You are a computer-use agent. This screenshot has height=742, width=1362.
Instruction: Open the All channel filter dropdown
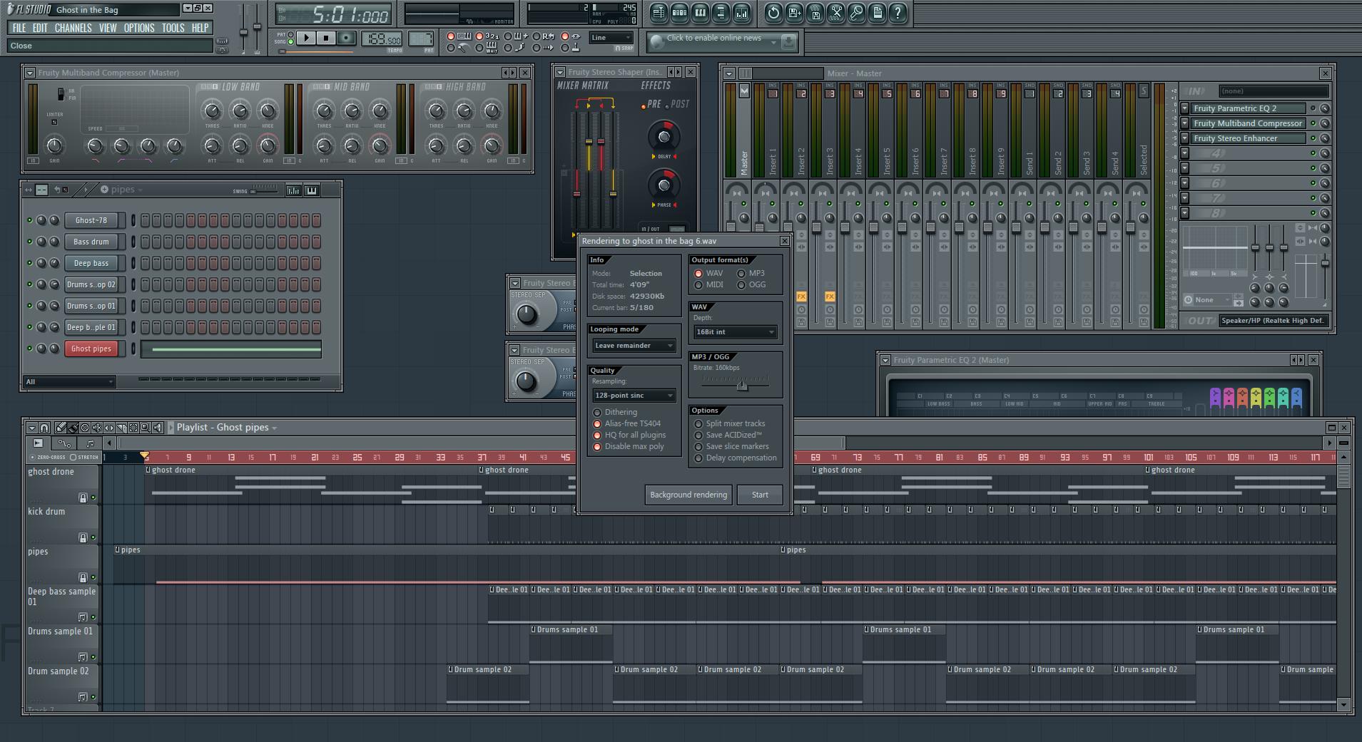point(69,382)
